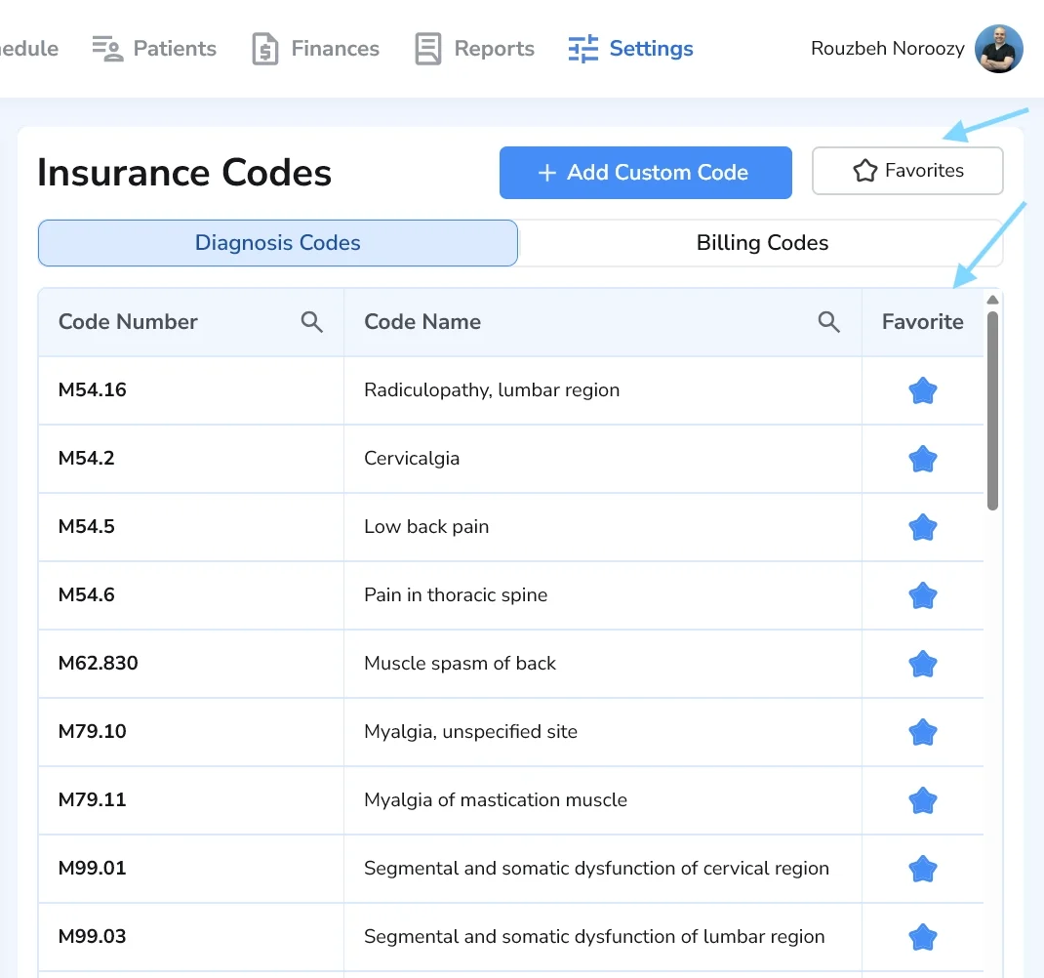Viewport: 1044px width, 978px height.
Task: Open the Patients section icon
Action: pos(108,48)
